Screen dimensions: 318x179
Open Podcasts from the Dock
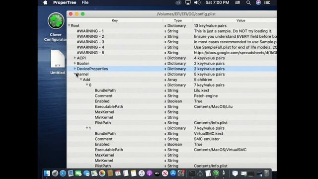(150, 174)
